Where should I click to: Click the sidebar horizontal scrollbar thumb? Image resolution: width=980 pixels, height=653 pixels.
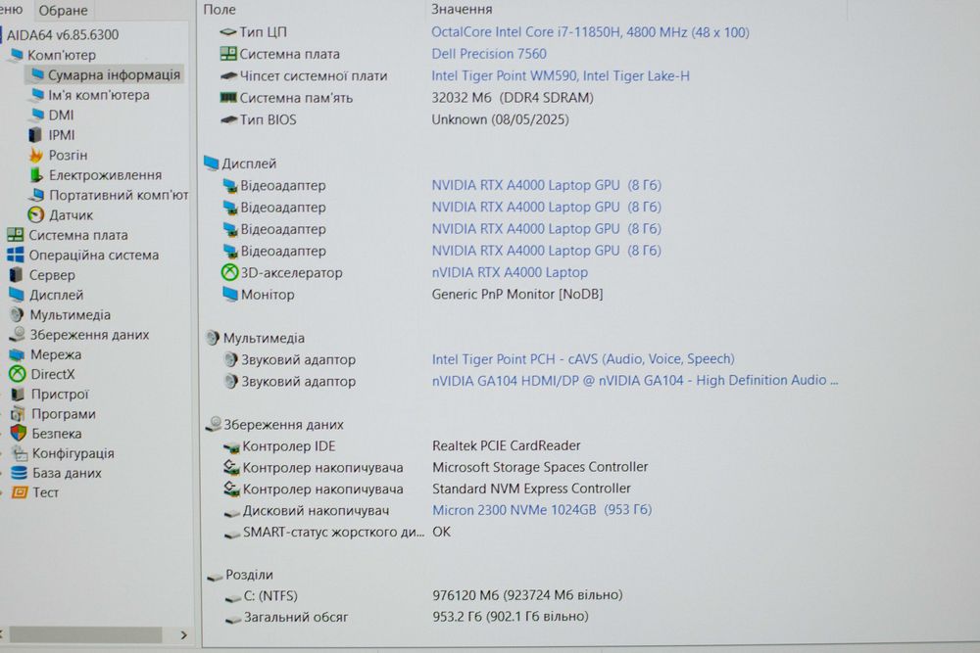(x=85, y=635)
